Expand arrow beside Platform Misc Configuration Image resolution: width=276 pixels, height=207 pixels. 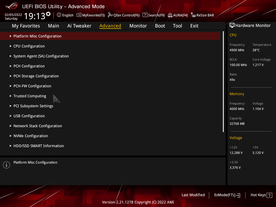click(11, 36)
